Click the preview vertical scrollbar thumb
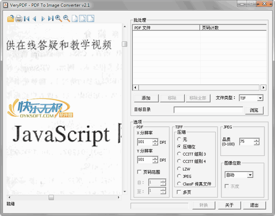This screenshot has width=275, height=216. [124, 44]
